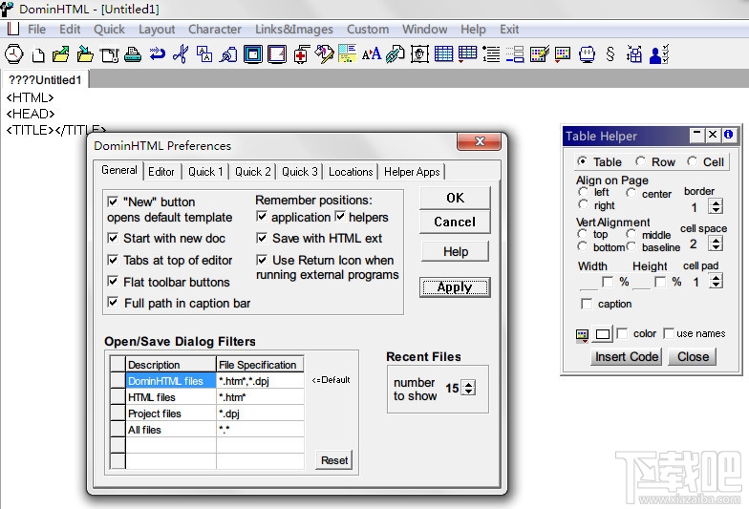The width and height of the screenshot is (749, 509).
Task: Click the printer icon
Action: click(133, 54)
